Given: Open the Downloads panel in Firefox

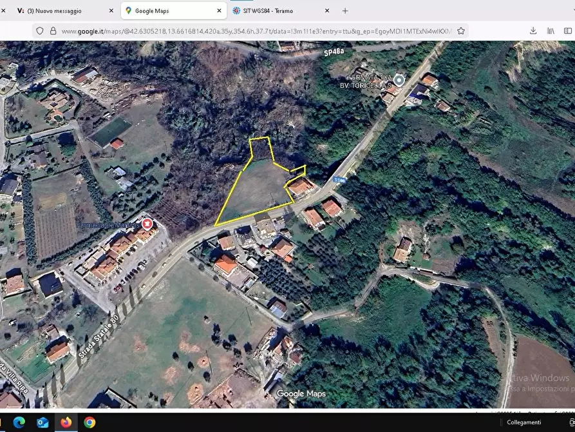Looking at the screenshot, I should [x=533, y=30].
